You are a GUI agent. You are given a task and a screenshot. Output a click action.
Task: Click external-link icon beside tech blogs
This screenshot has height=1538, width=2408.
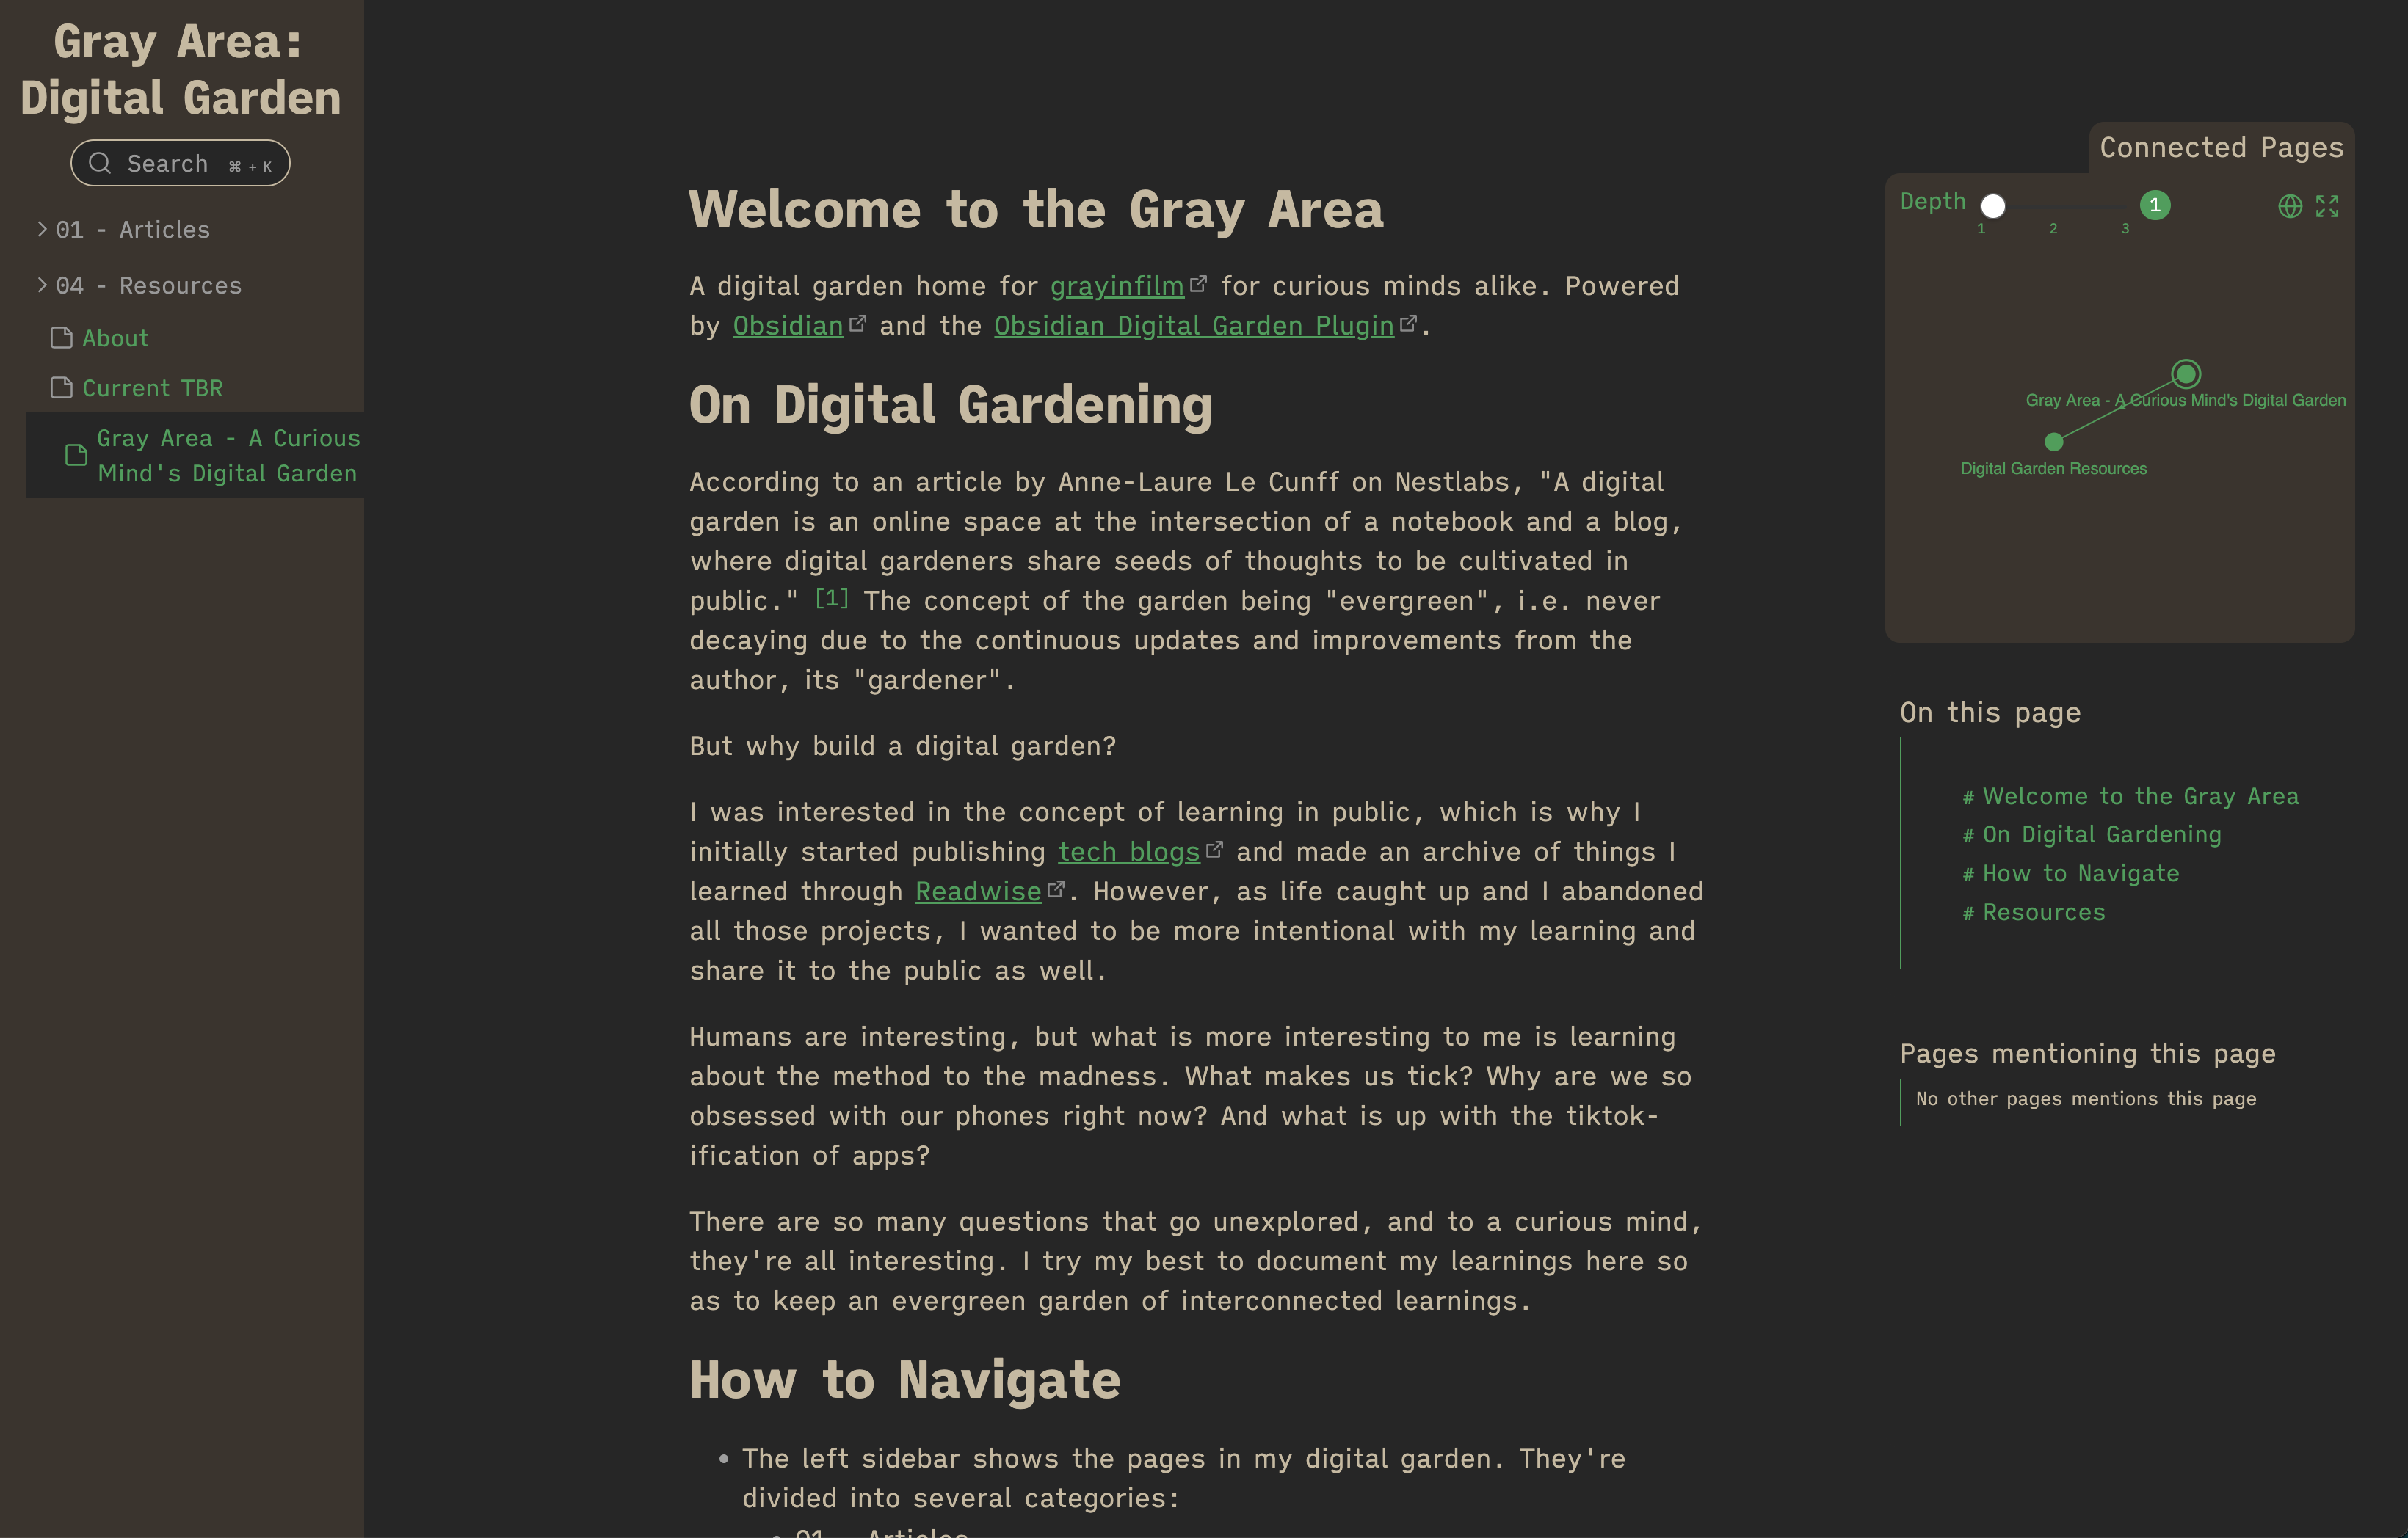pyautogui.click(x=1214, y=850)
